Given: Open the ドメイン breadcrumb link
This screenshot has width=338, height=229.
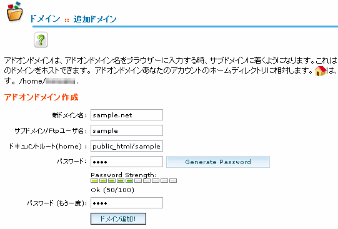Looking at the screenshot, I should click(44, 19).
